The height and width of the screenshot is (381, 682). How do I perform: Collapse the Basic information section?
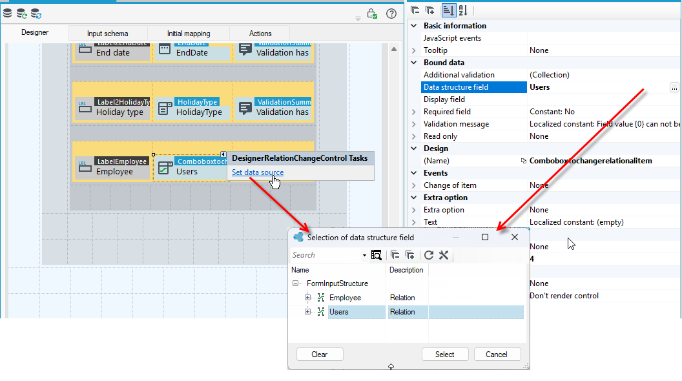(x=414, y=26)
